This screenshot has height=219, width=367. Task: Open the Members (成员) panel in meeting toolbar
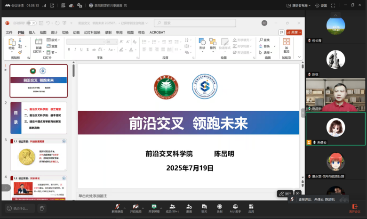[x=172, y=208]
